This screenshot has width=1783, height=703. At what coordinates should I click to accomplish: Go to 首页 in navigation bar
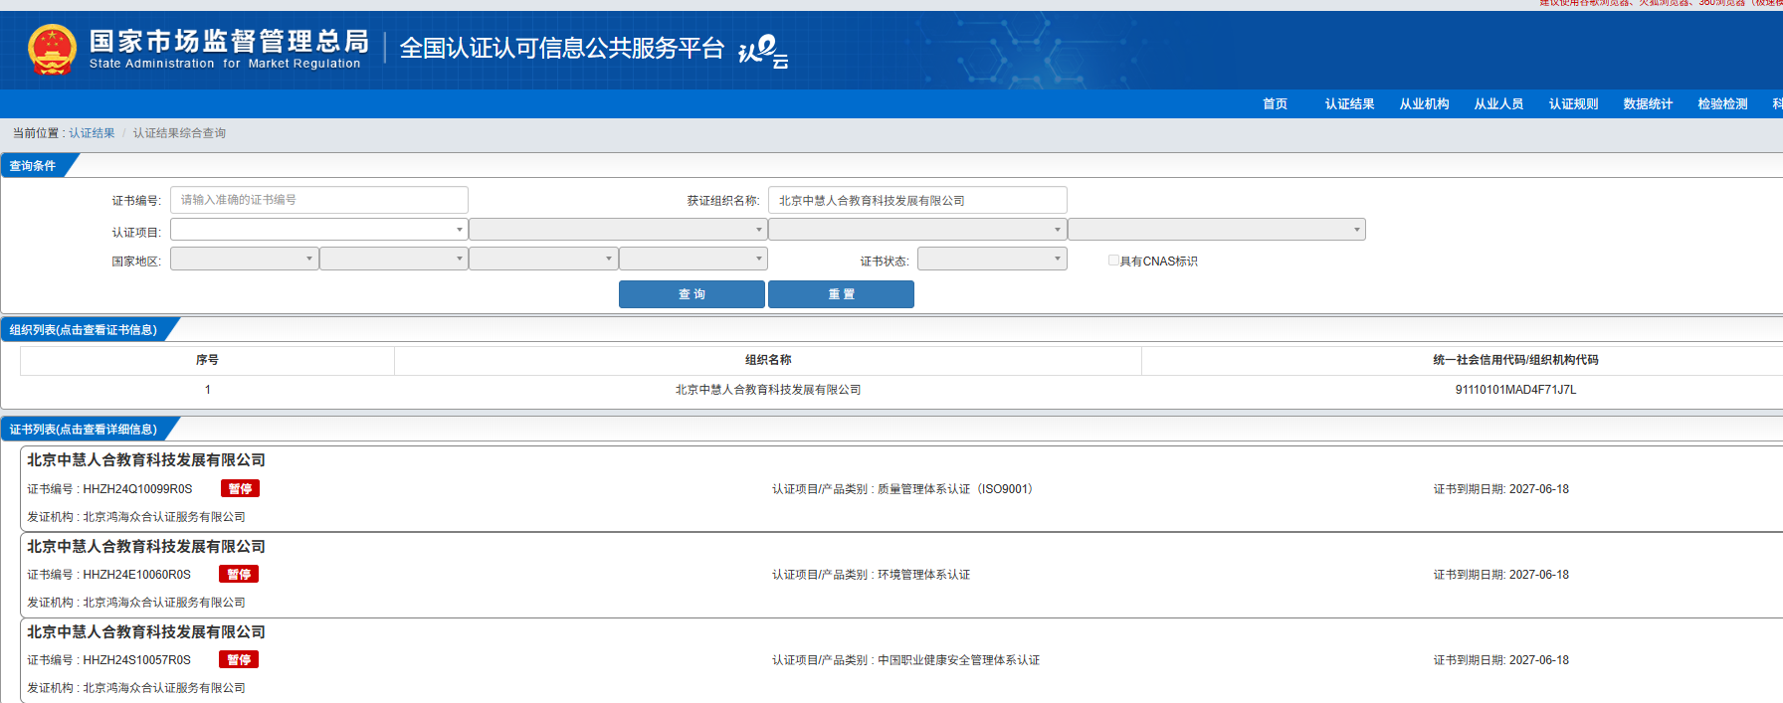(1275, 104)
